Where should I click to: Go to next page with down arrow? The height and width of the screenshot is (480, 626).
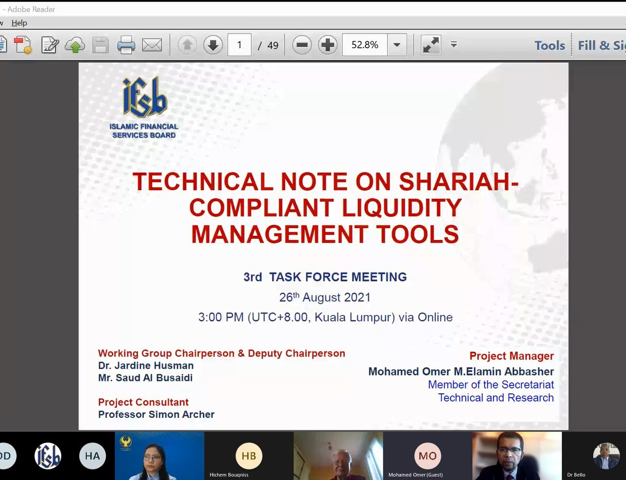pyautogui.click(x=213, y=45)
